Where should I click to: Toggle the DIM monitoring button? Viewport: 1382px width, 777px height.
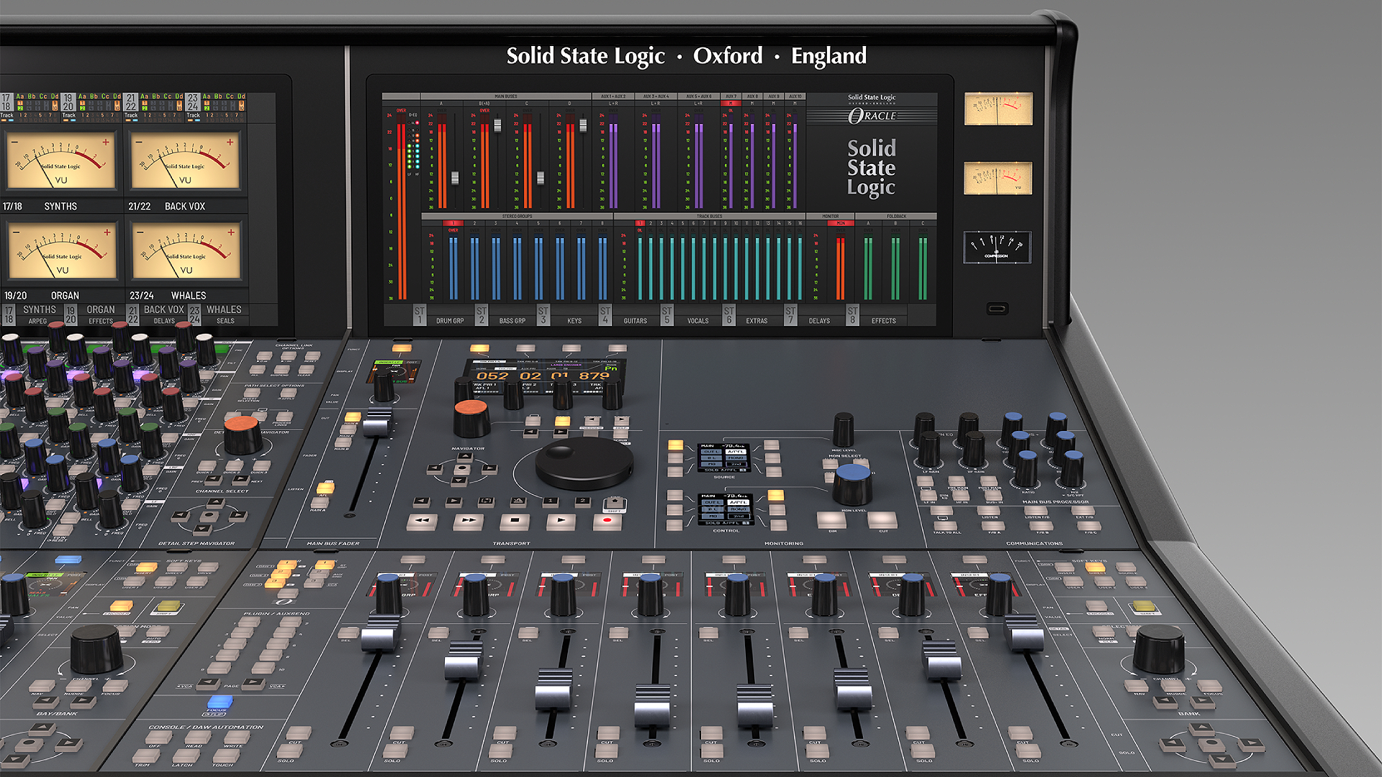[832, 519]
